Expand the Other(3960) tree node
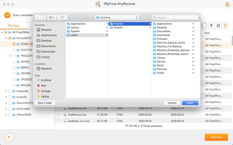 click(x=6, y=115)
